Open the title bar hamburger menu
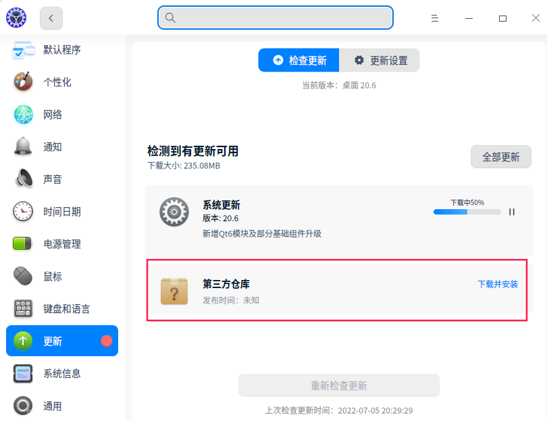 435,18
